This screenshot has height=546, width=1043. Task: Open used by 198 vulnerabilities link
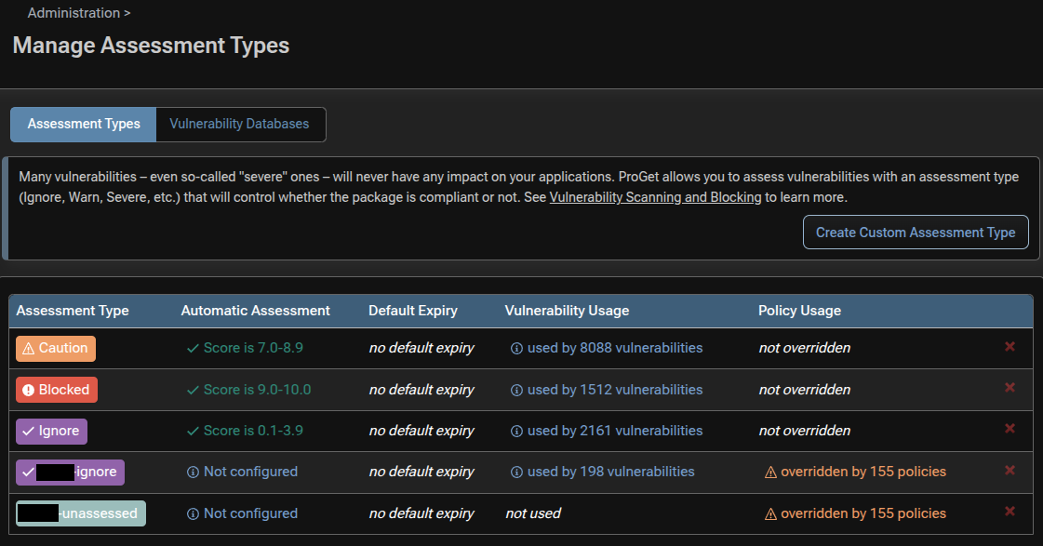[x=610, y=472]
